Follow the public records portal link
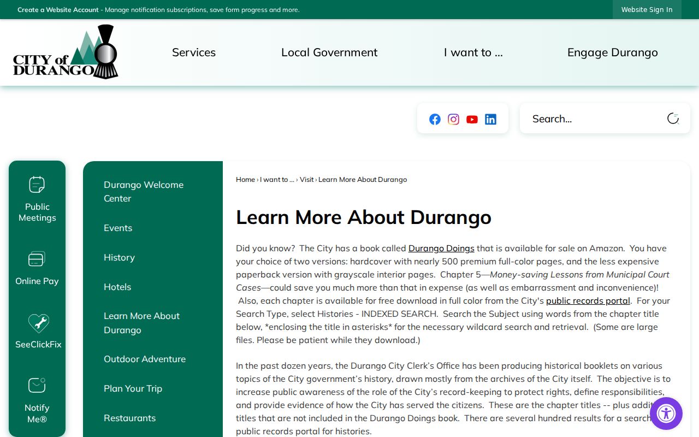 pos(588,300)
